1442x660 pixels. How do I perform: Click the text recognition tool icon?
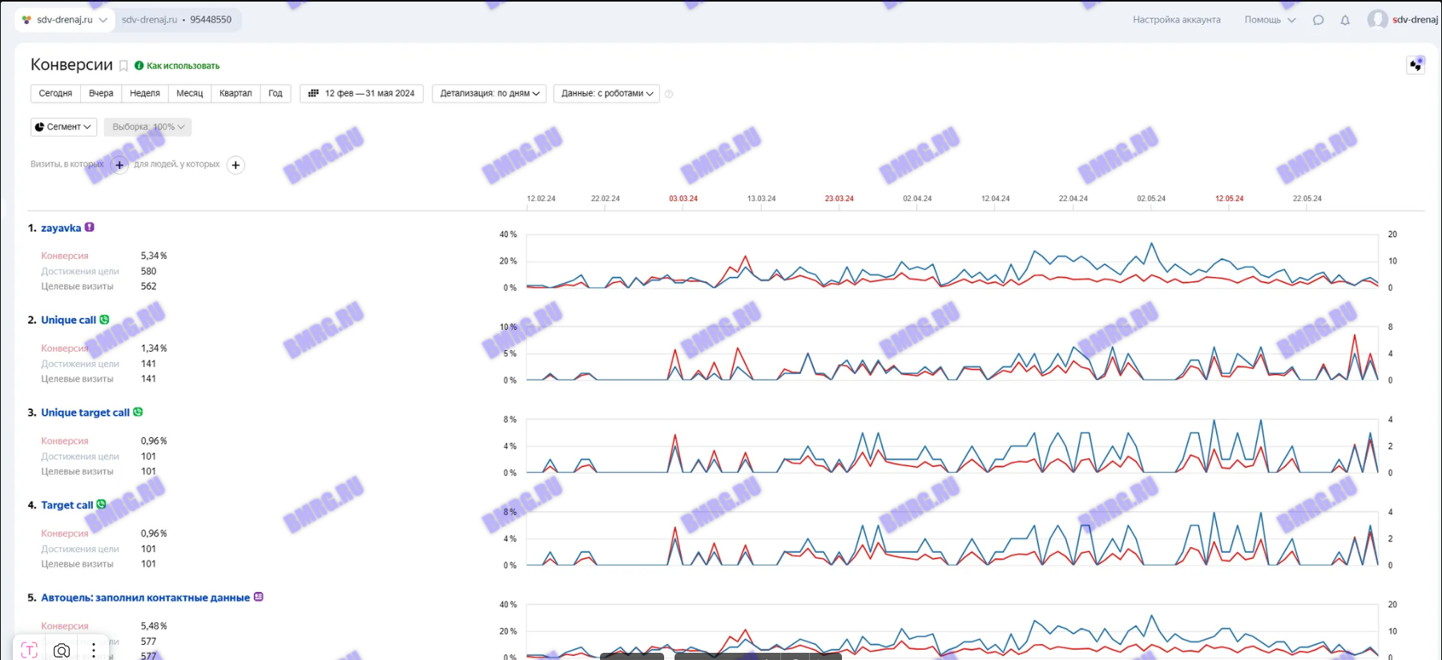click(30, 650)
